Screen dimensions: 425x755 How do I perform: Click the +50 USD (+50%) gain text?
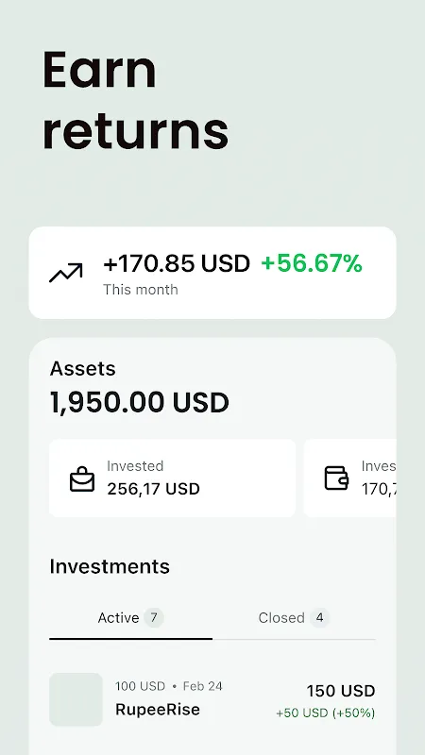[x=326, y=713]
